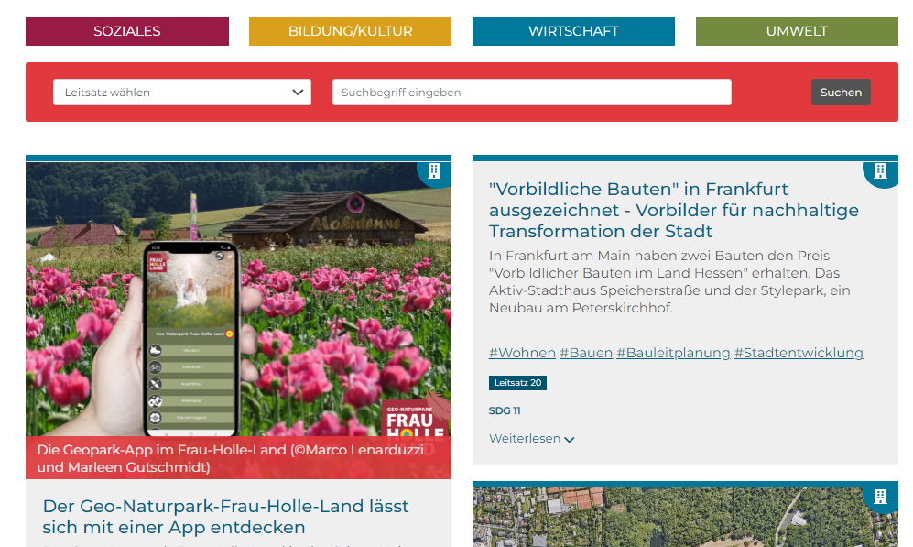Viewport: 913px width, 547px height.
Task: Click building icon on the aerial photo card
Action: point(880,497)
